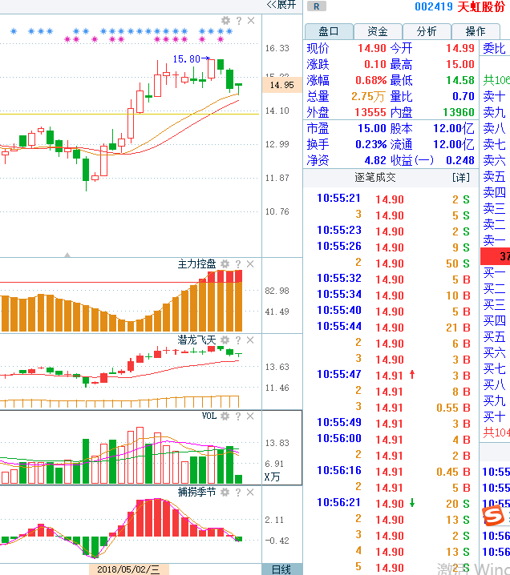Click the 内盘 13960 value
This screenshot has height=575, width=510.
coord(459,113)
